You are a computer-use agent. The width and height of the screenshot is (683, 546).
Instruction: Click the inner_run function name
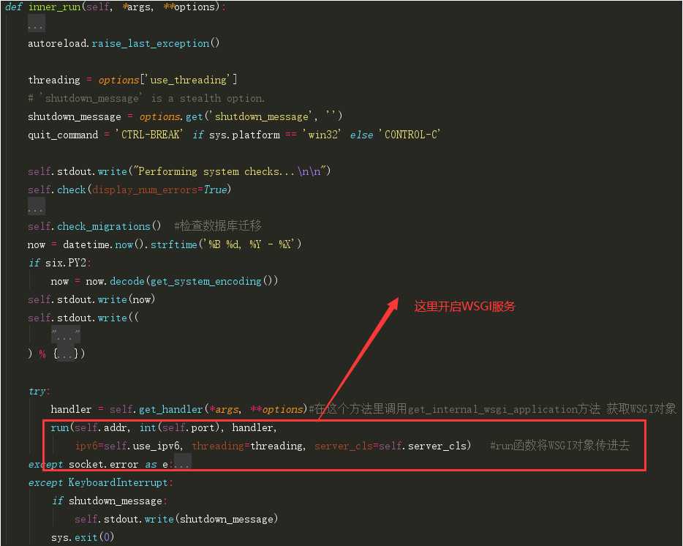54,7
